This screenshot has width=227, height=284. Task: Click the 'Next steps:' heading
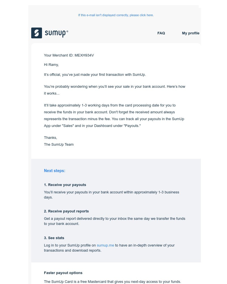pyautogui.click(x=54, y=171)
